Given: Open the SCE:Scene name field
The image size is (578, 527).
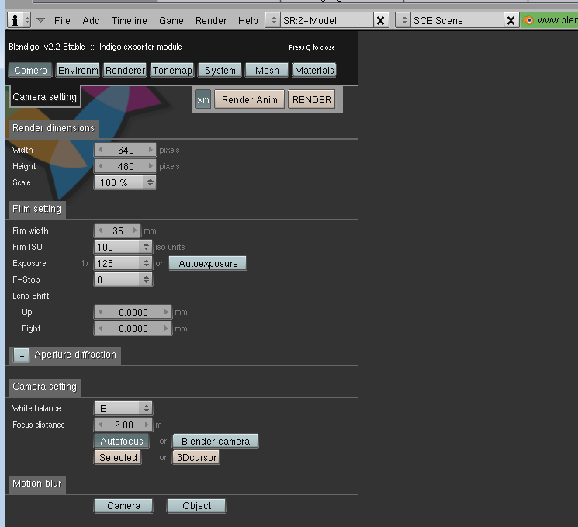Looking at the screenshot, I should click(x=458, y=20).
